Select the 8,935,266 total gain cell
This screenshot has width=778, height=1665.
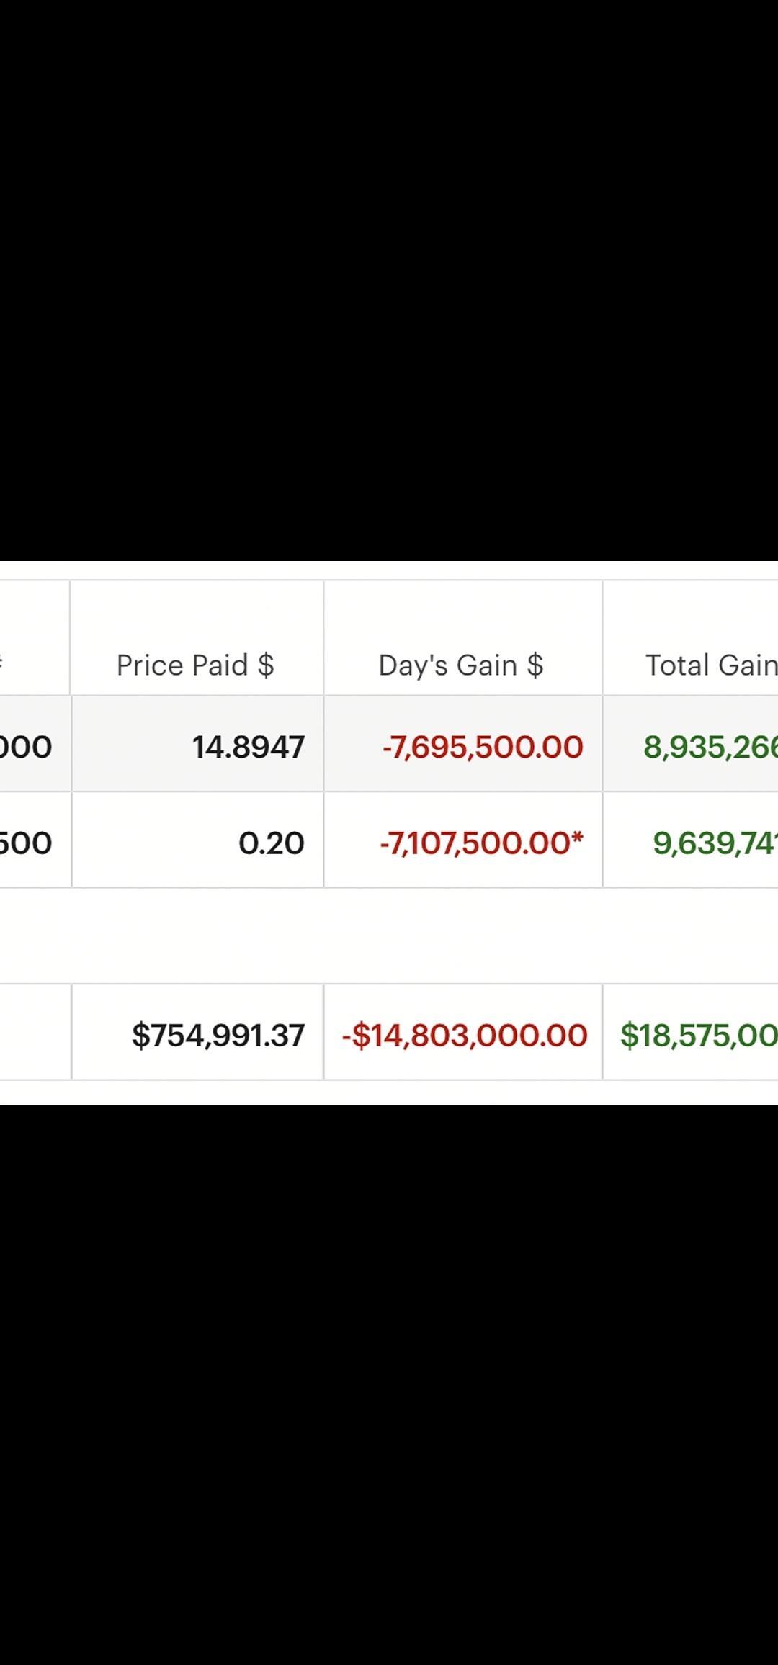click(710, 747)
